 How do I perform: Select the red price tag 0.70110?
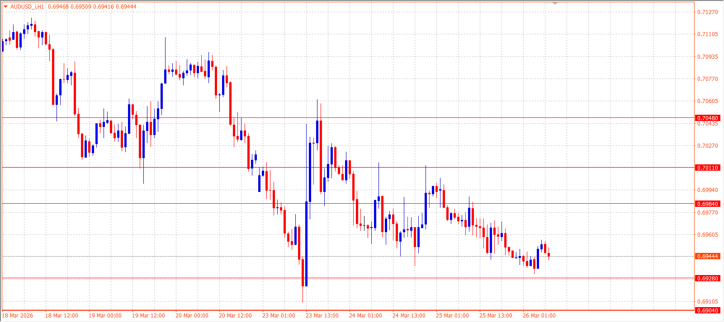pyautogui.click(x=707, y=168)
